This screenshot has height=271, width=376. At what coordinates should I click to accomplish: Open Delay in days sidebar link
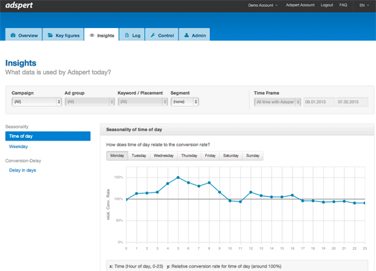23,170
